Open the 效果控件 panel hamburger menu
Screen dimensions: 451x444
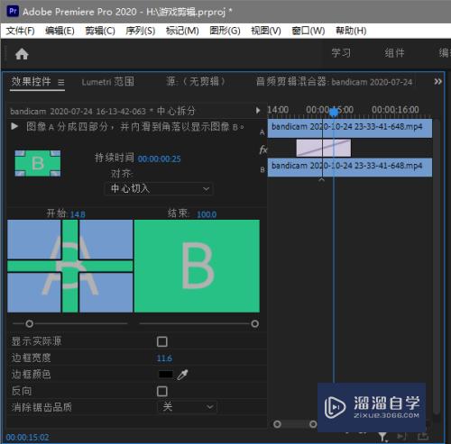(61, 82)
